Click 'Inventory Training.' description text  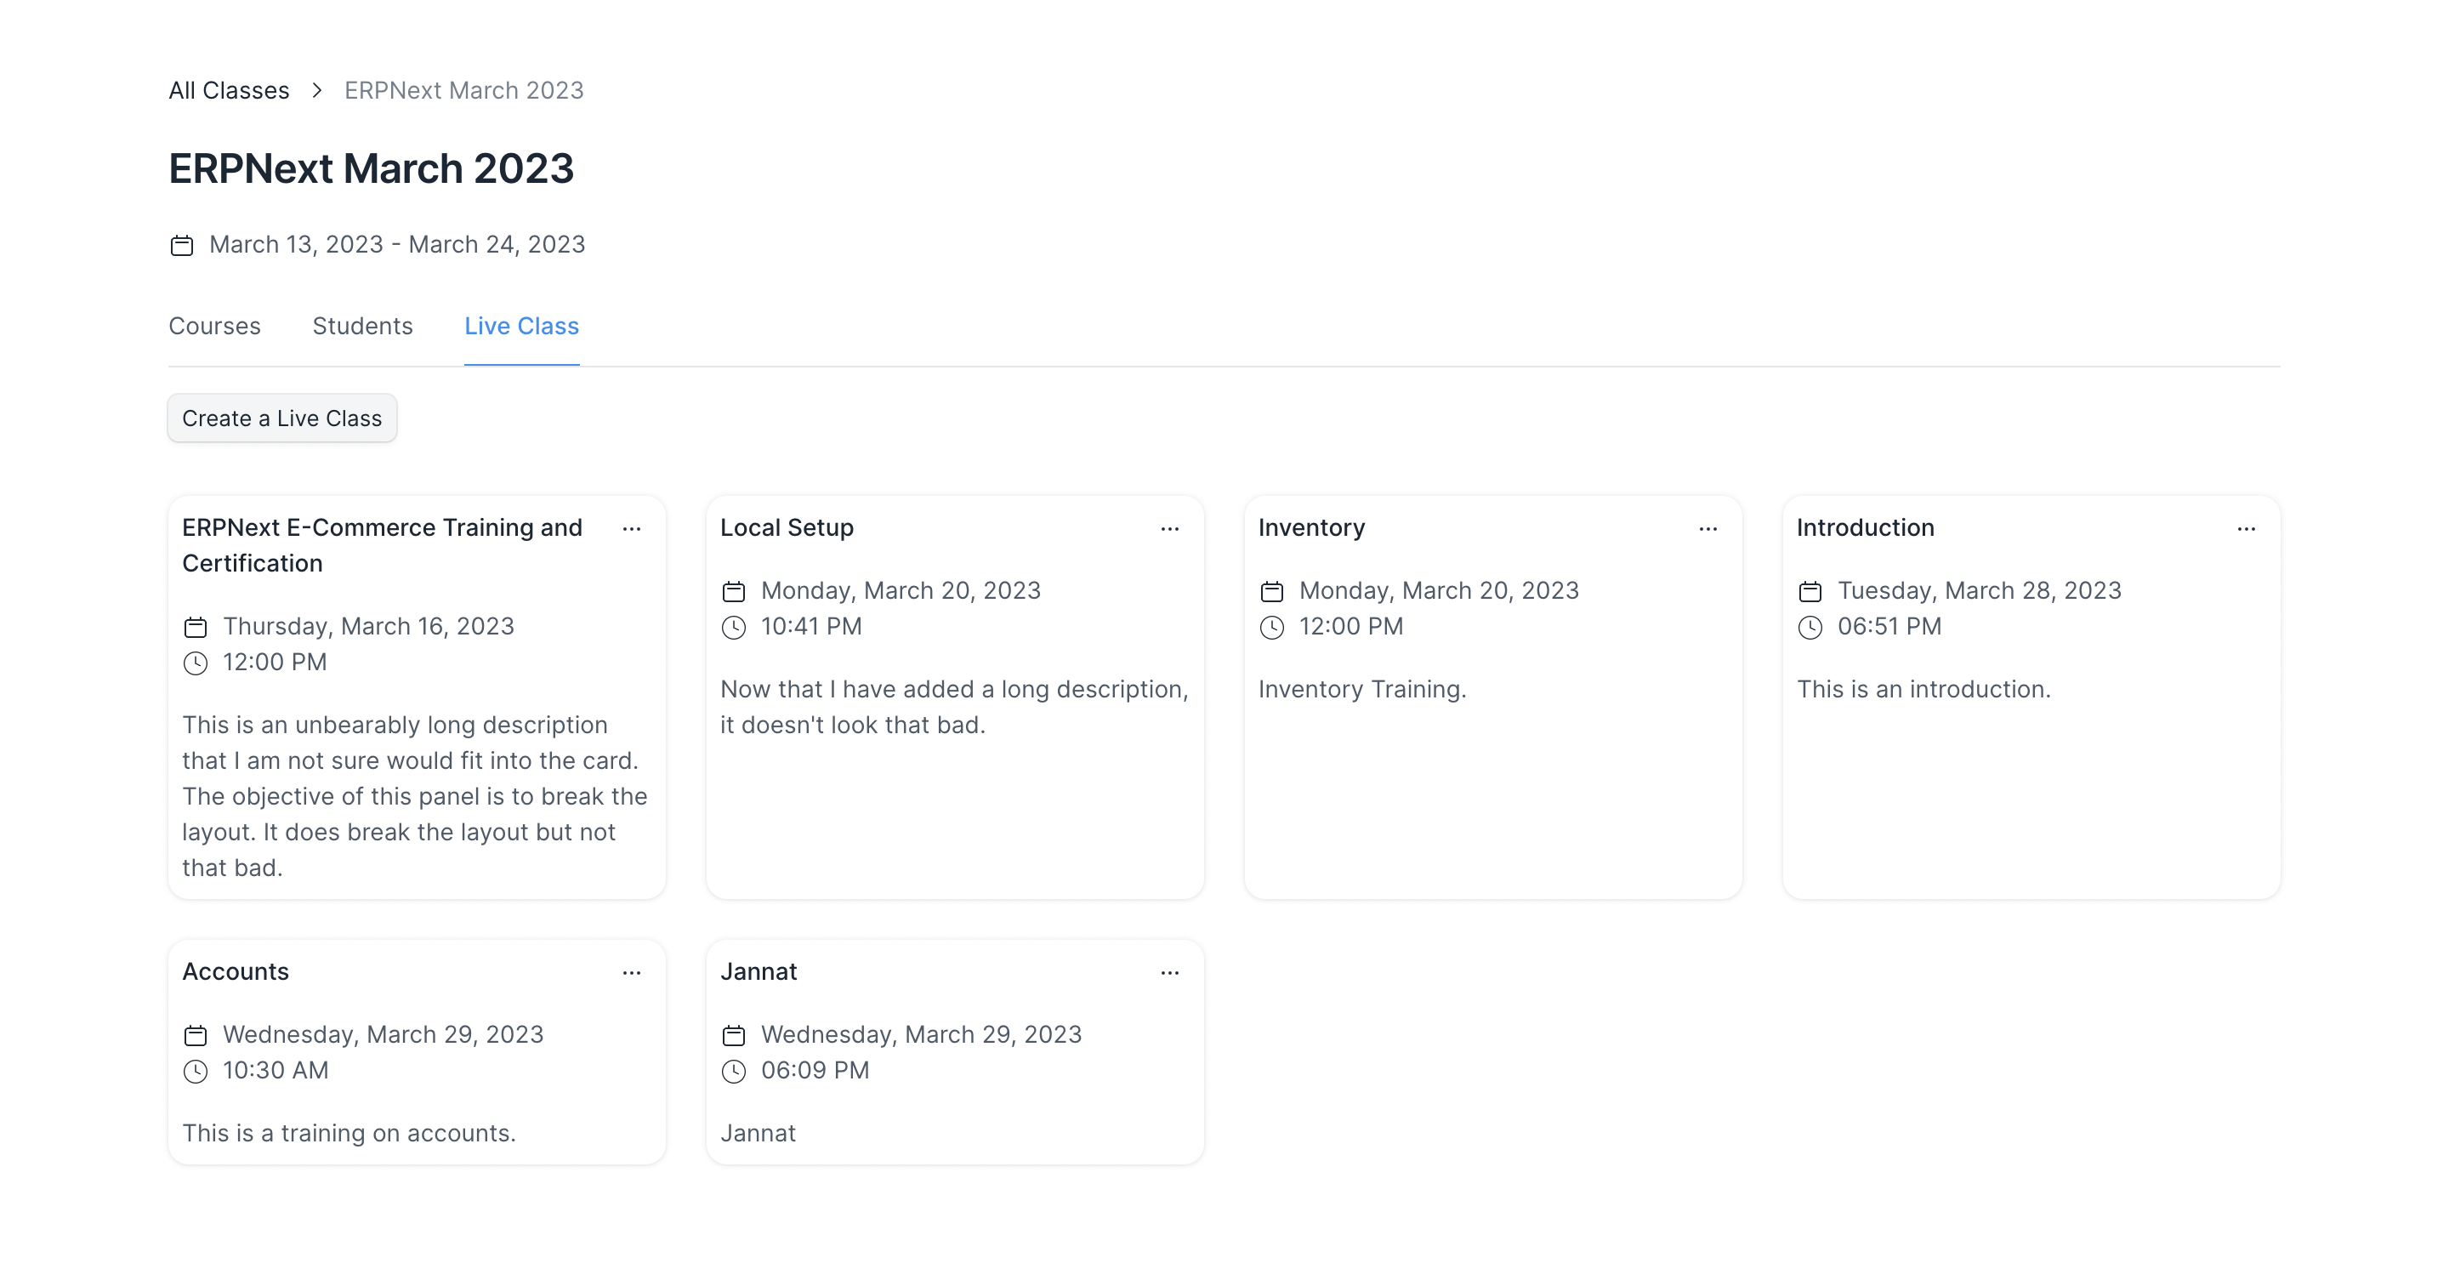pyautogui.click(x=1361, y=690)
